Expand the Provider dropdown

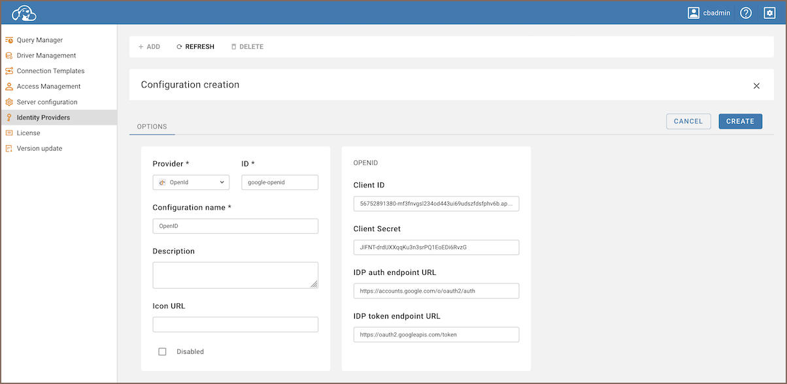click(x=191, y=182)
